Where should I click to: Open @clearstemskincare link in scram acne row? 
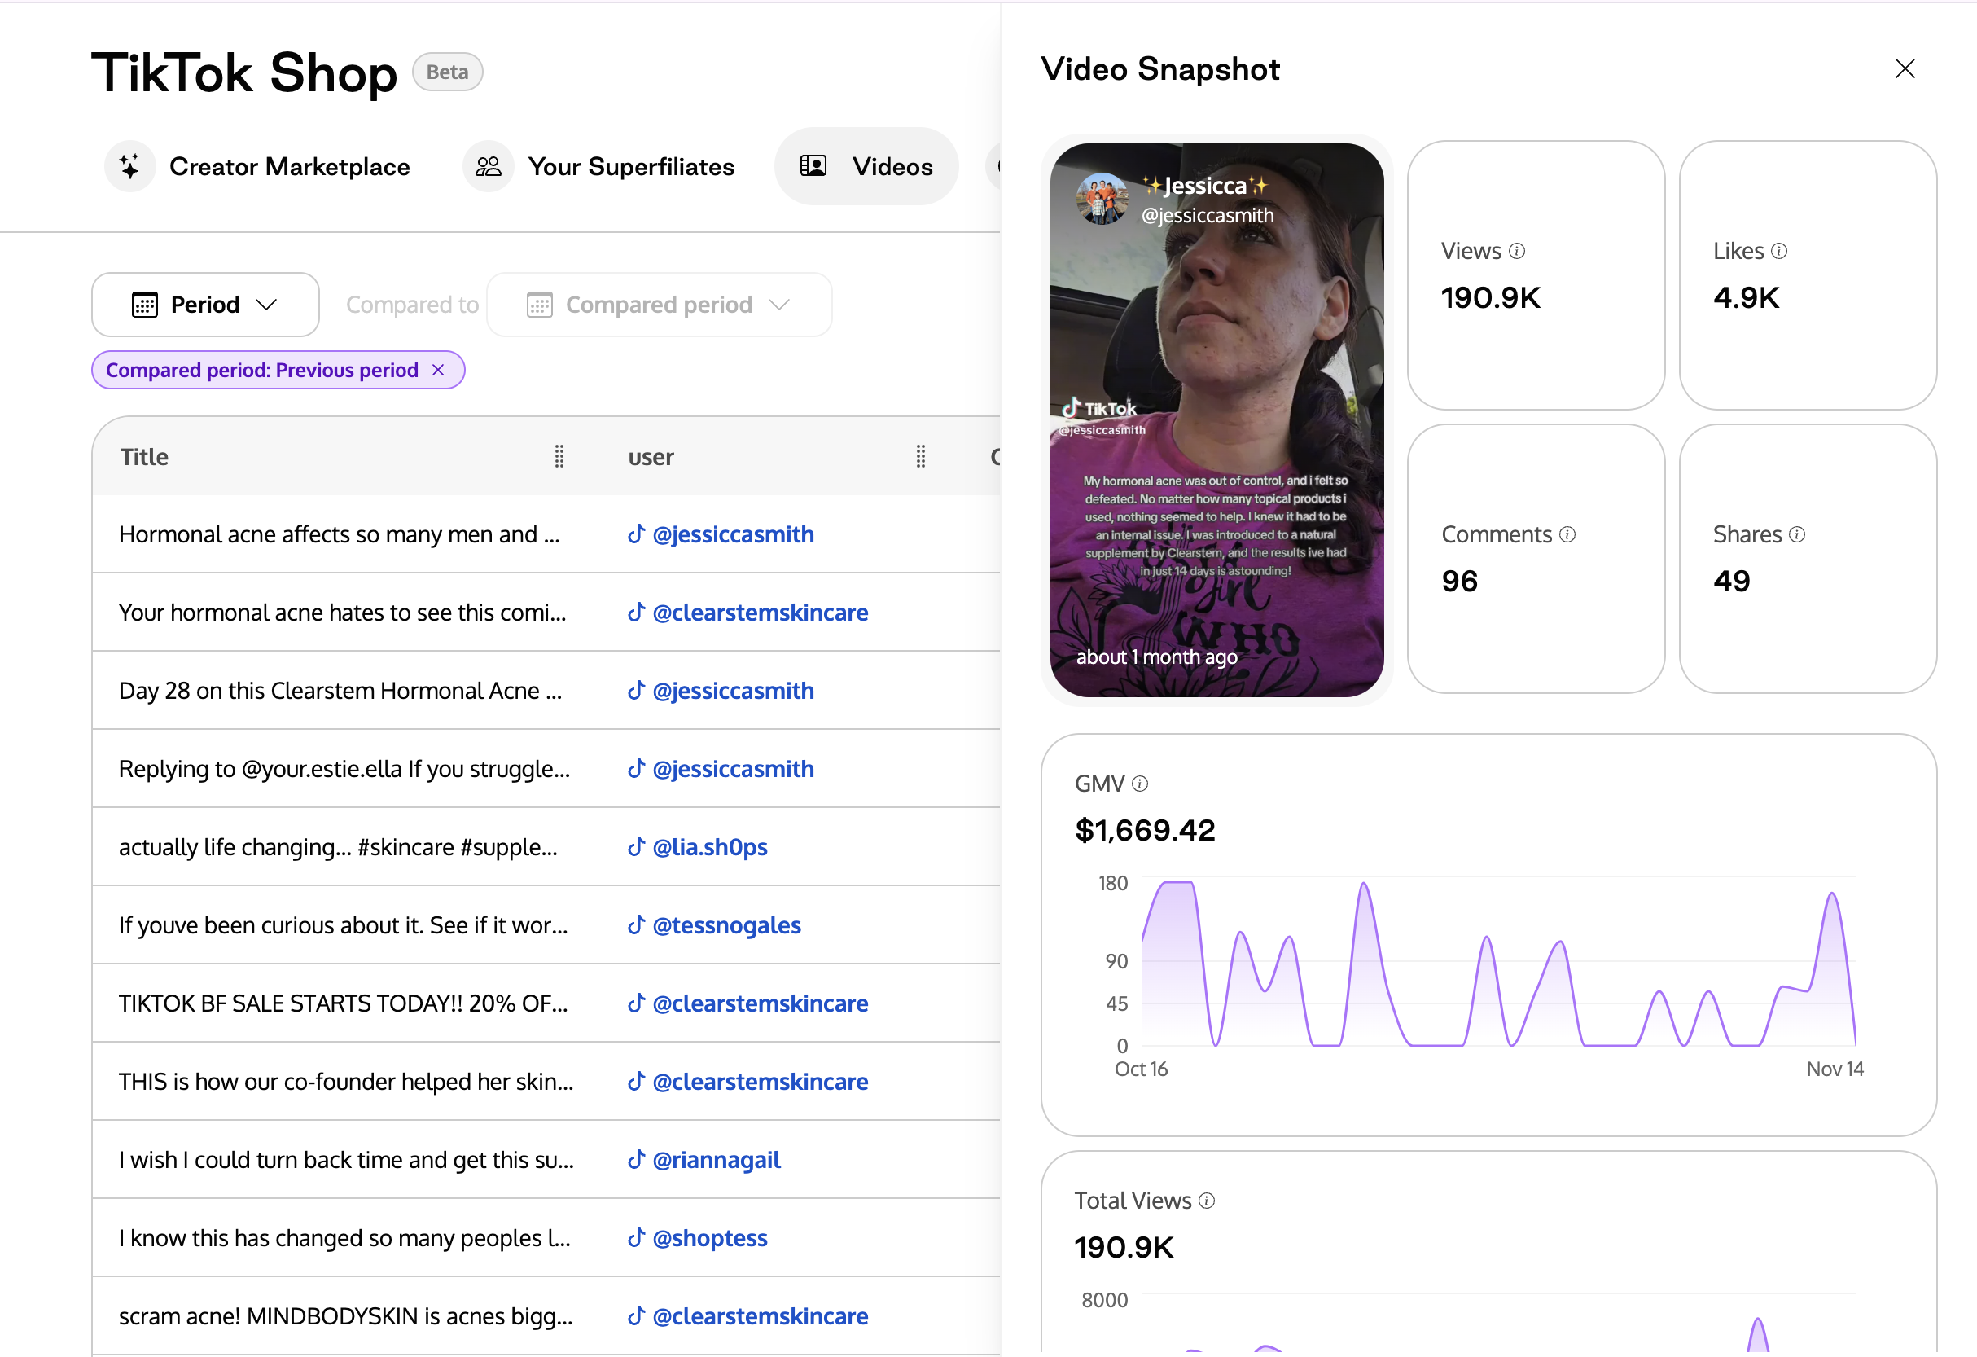click(x=760, y=1317)
